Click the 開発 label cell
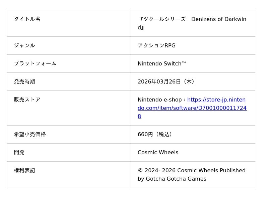This screenshot has width=268, height=198. point(19,152)
